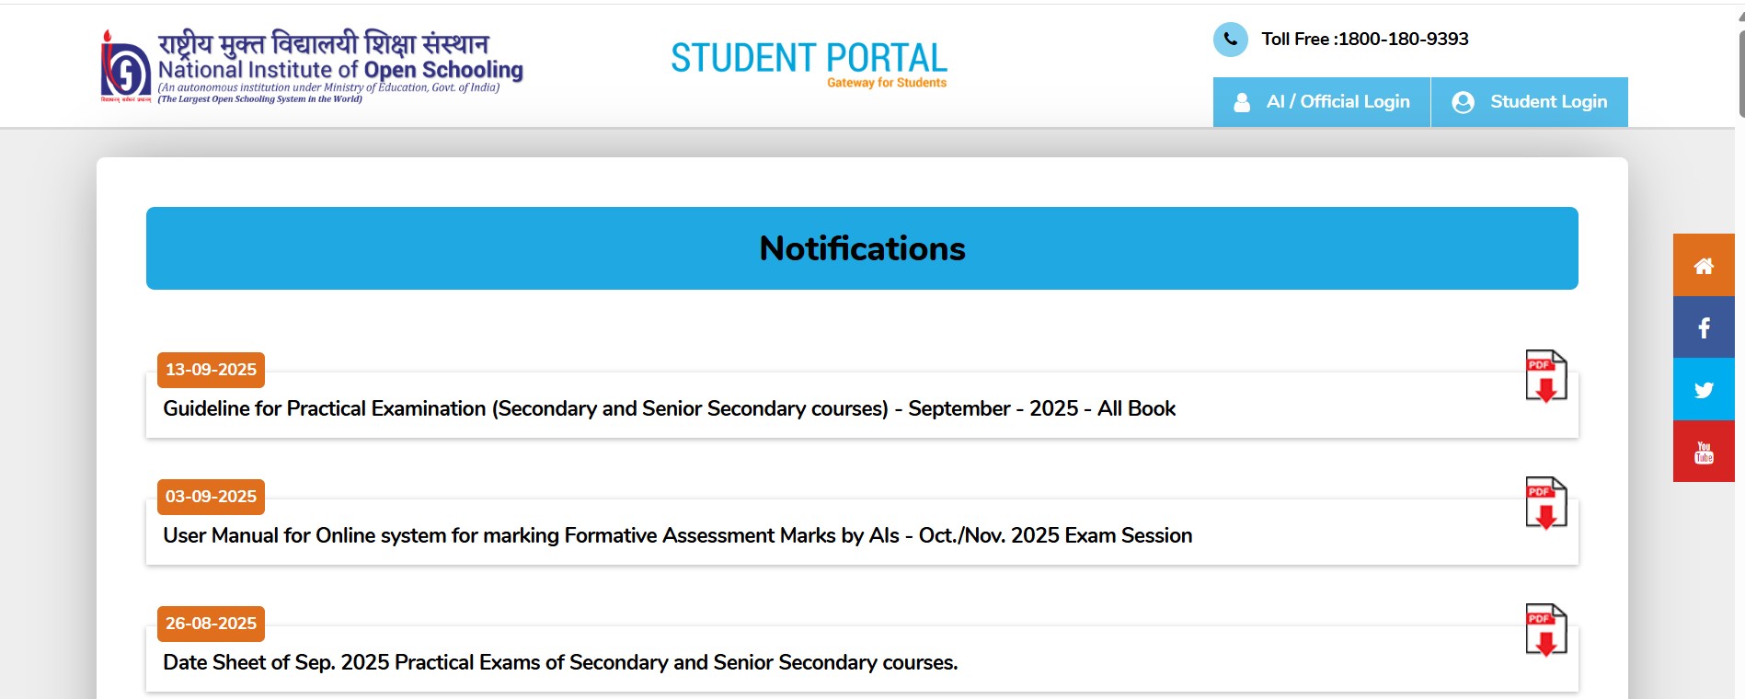
Task: Open NIOS Twitter page from sidebar
Action: [x=1703, y=388]
